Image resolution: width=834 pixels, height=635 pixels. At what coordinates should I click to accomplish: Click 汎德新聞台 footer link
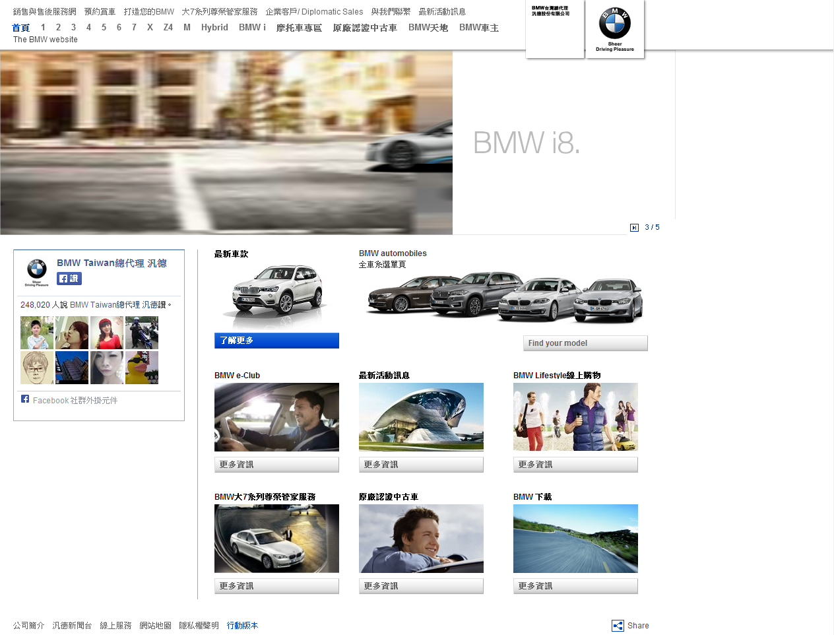[73, 626]
